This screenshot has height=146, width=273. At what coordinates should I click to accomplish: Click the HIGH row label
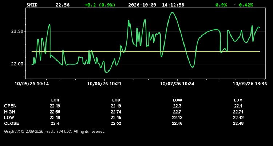(9, 112)
